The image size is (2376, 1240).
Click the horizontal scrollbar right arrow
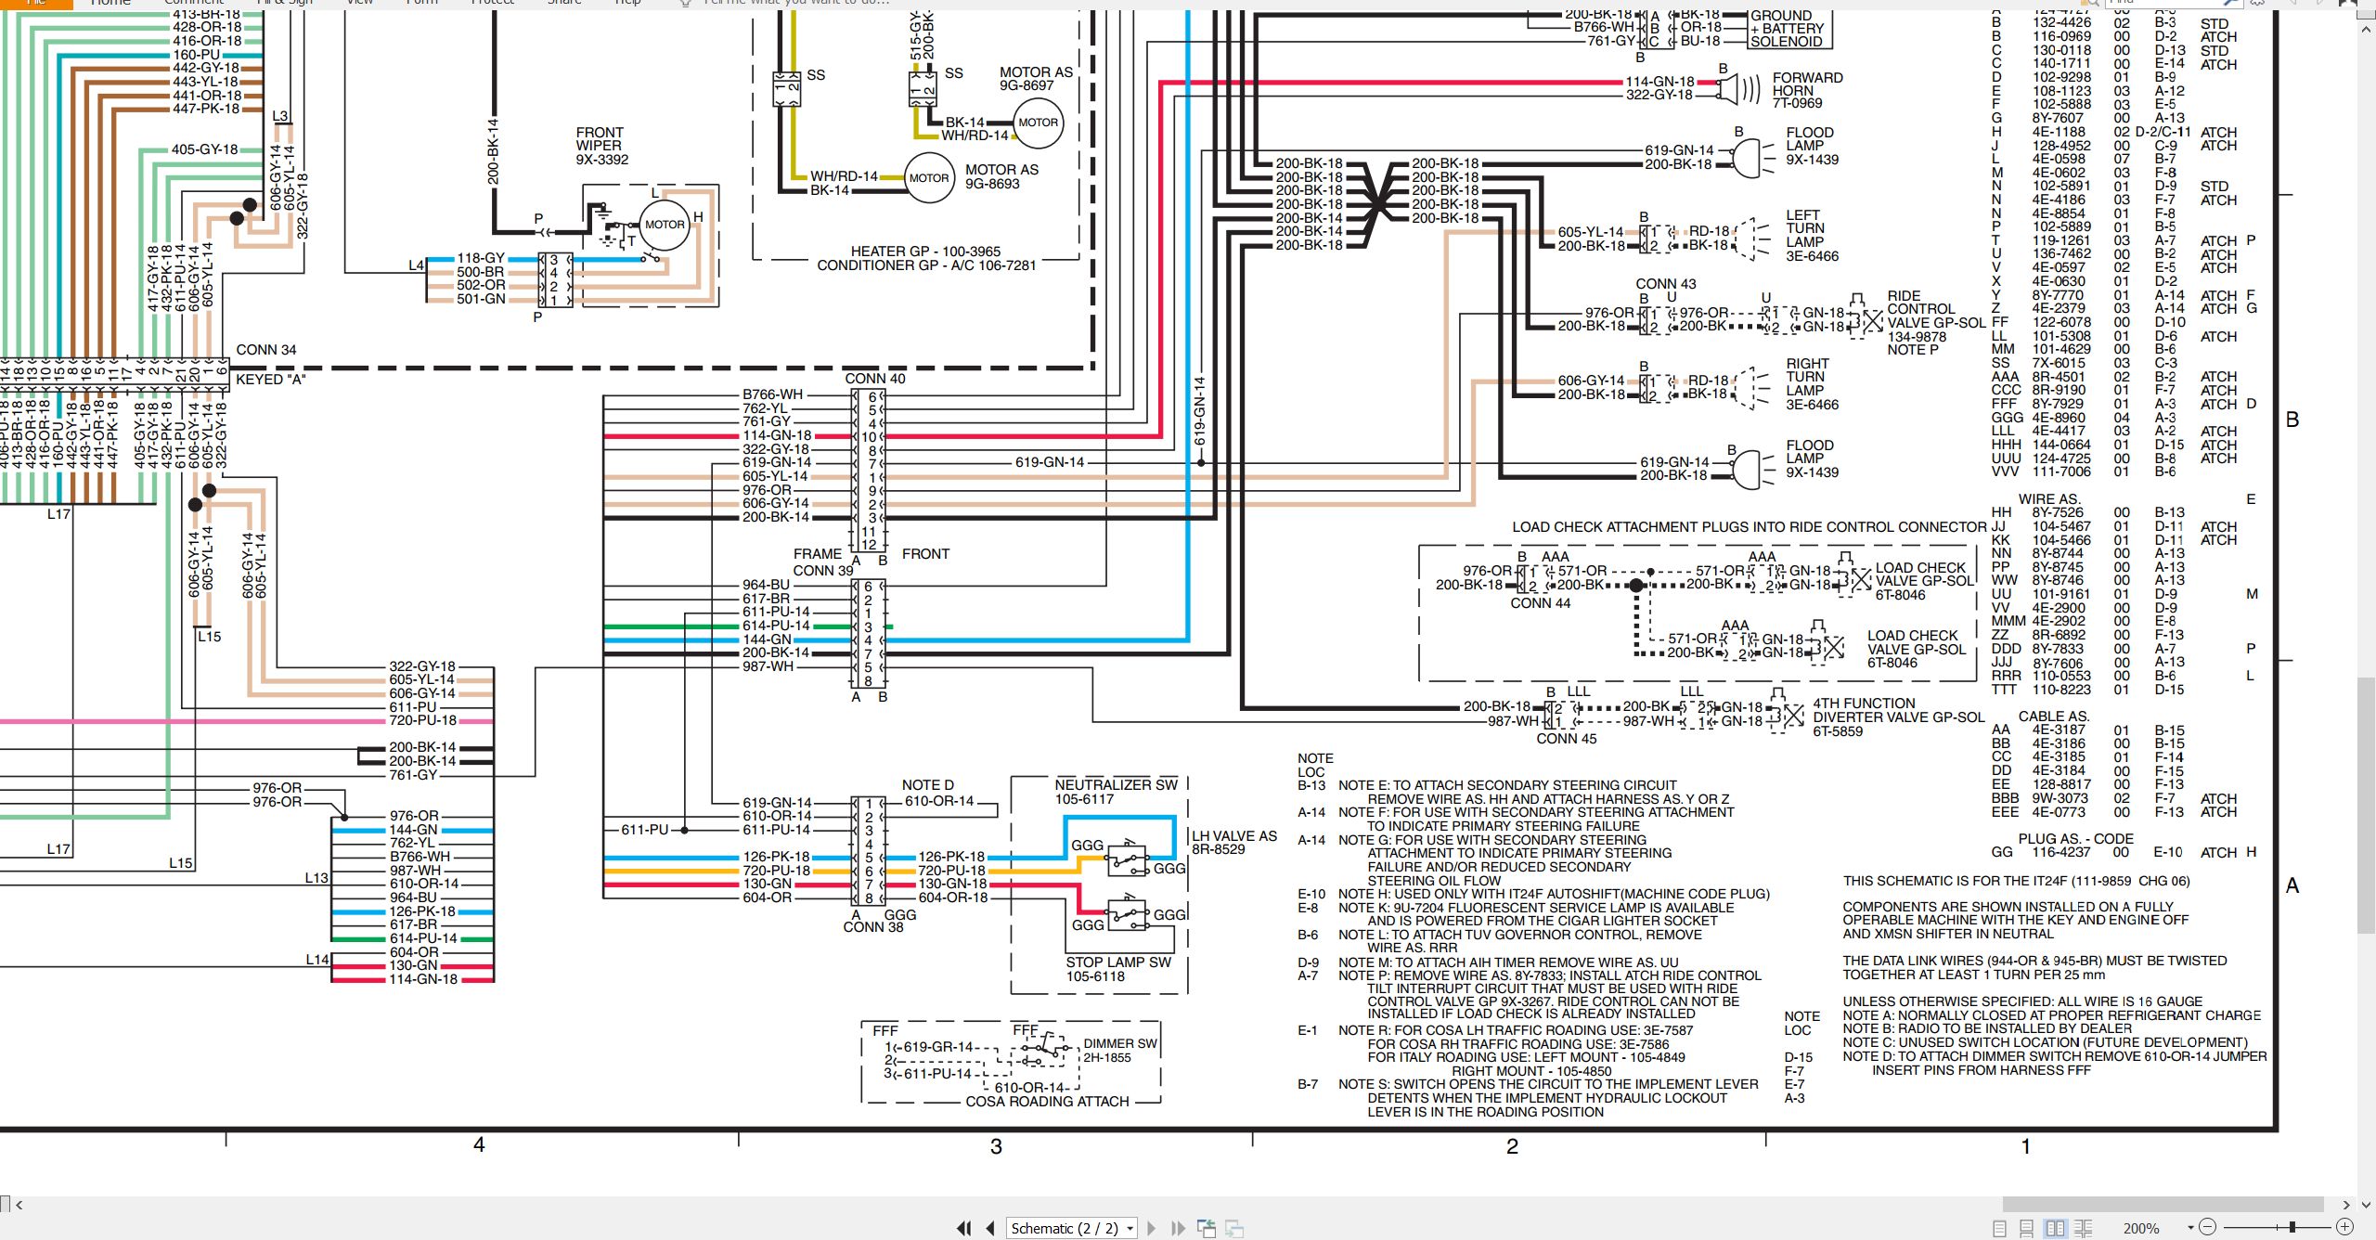pos(2345,1205)
